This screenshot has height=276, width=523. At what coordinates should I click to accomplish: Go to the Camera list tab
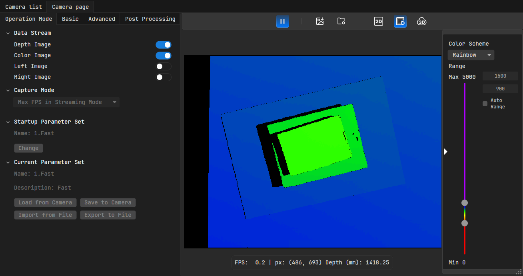point(24,7)
